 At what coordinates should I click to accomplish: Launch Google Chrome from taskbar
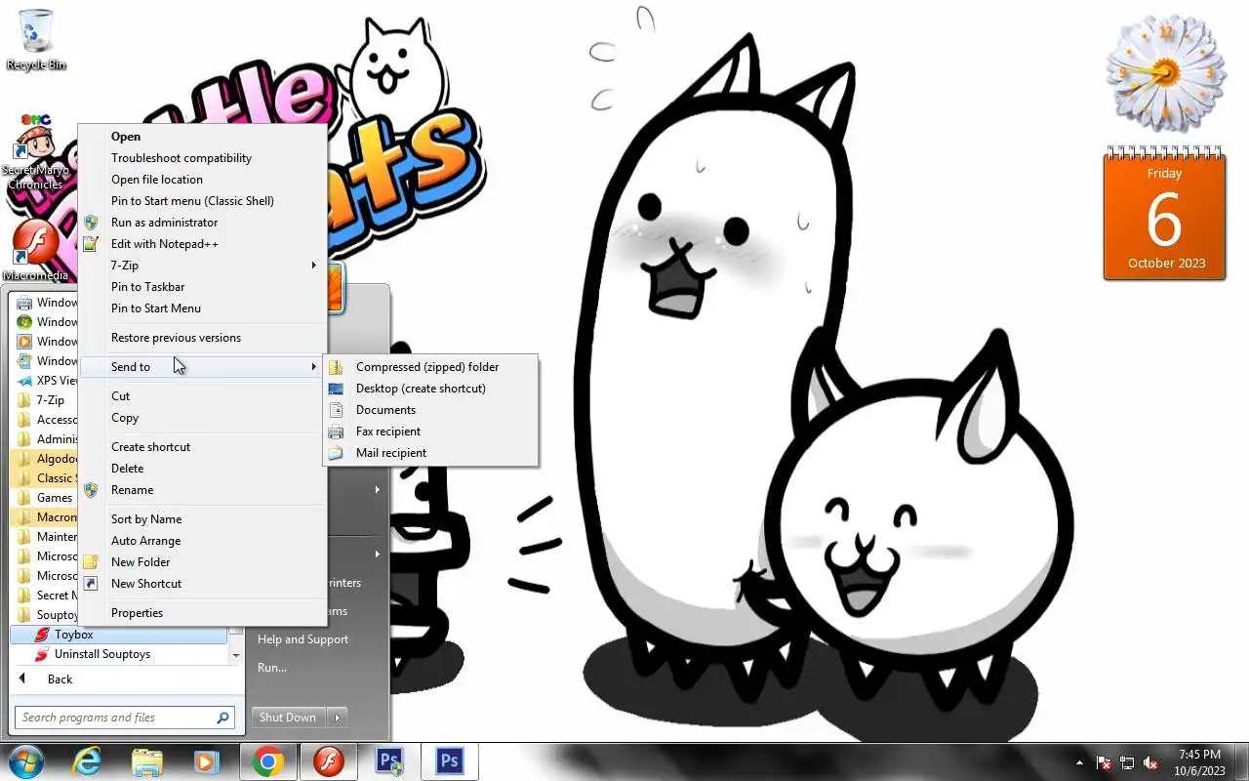tap(268, 761)
